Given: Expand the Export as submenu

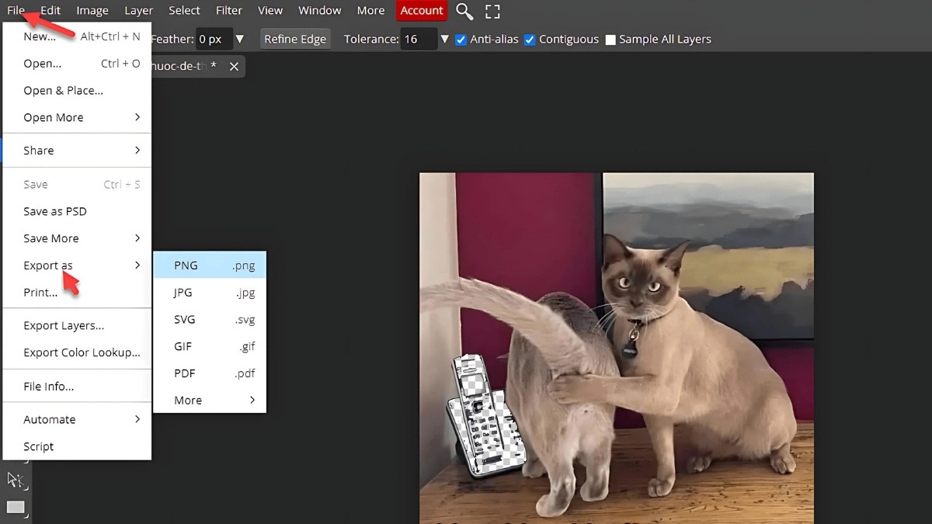Looking at the screenshot, I should point(78,265).
